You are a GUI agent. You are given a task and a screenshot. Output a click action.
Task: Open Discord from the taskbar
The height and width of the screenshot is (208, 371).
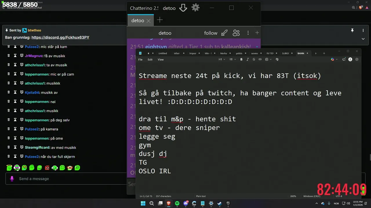pyautogui.click(x=186, y=203)
